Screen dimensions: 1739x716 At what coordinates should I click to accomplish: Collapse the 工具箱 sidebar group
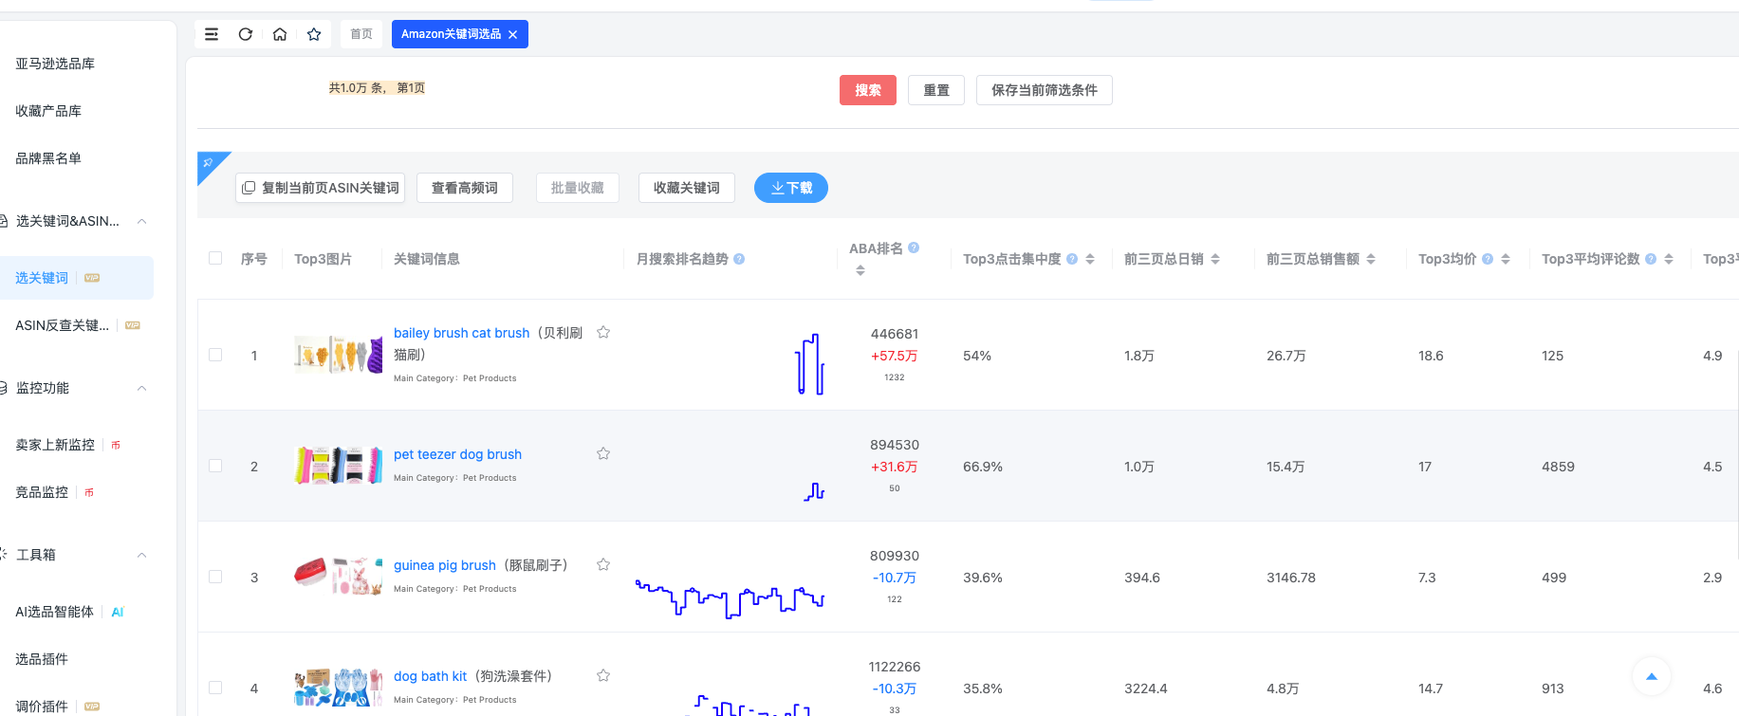(x=141, y=555)
